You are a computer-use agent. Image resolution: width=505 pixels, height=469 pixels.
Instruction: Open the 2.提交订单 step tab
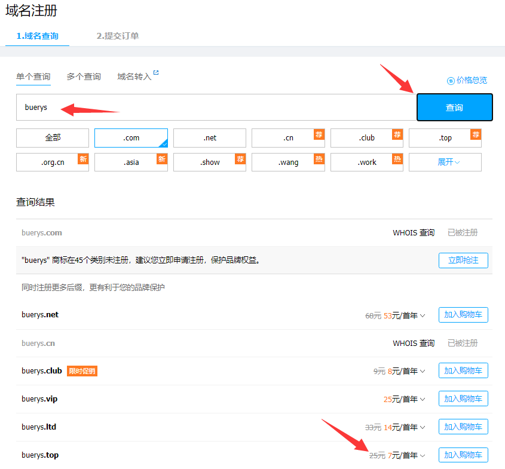click(118, 36)
